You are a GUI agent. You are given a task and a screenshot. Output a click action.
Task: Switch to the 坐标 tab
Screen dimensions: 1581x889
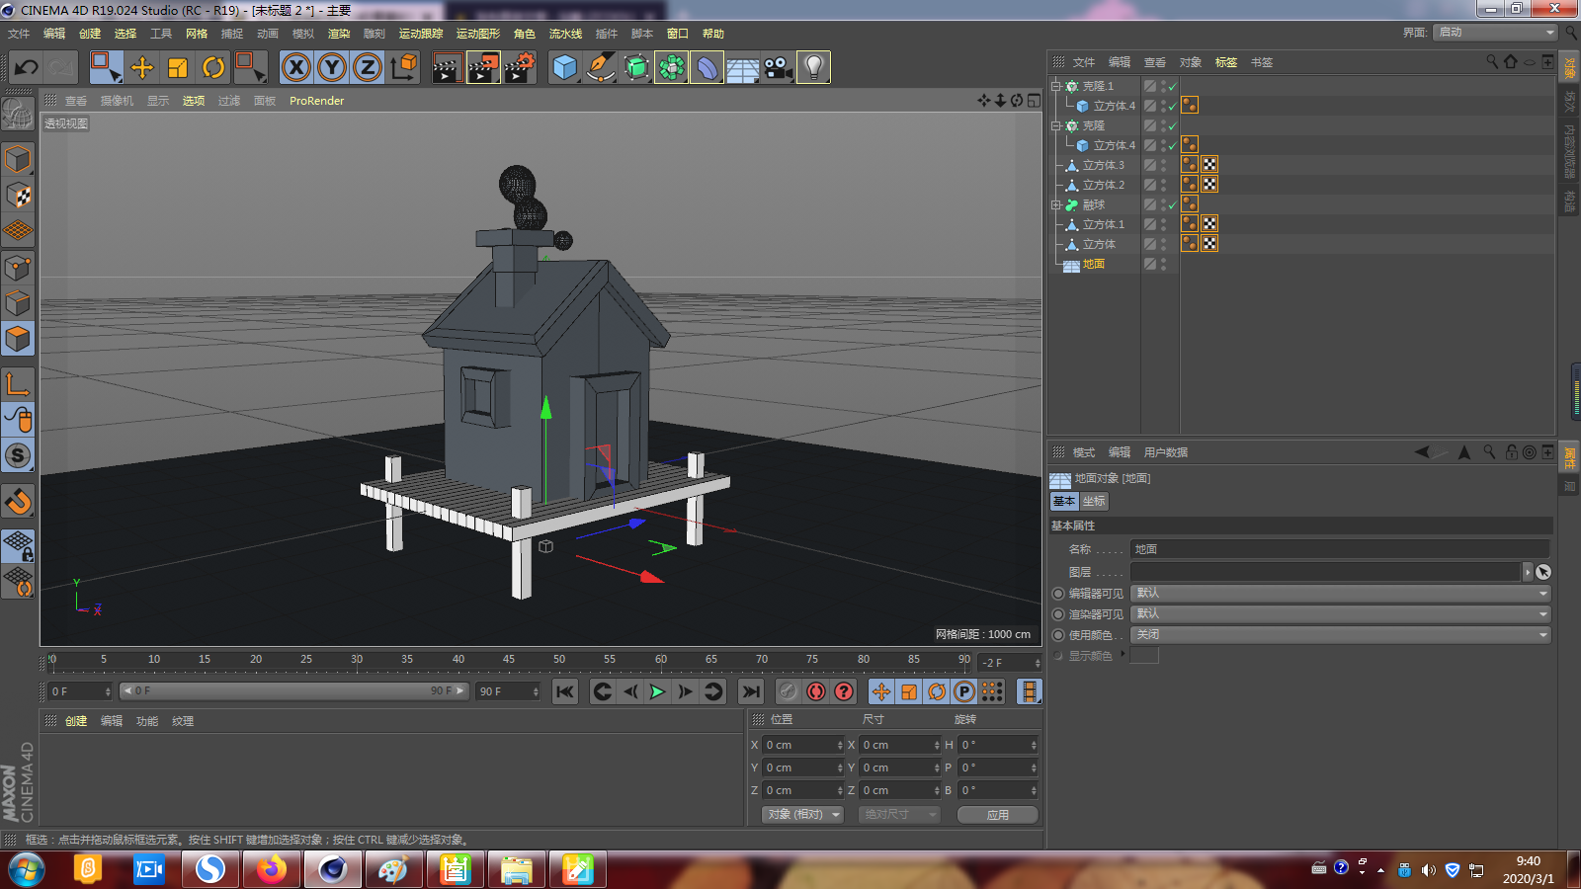point(1094,501)
